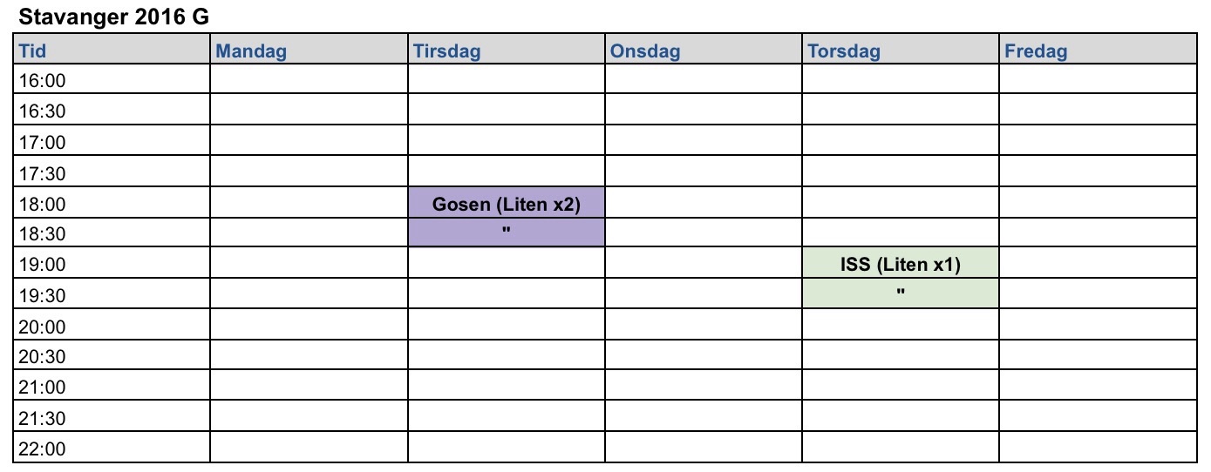Select the empty Onsdag cell at 21:00

(703, 388)
